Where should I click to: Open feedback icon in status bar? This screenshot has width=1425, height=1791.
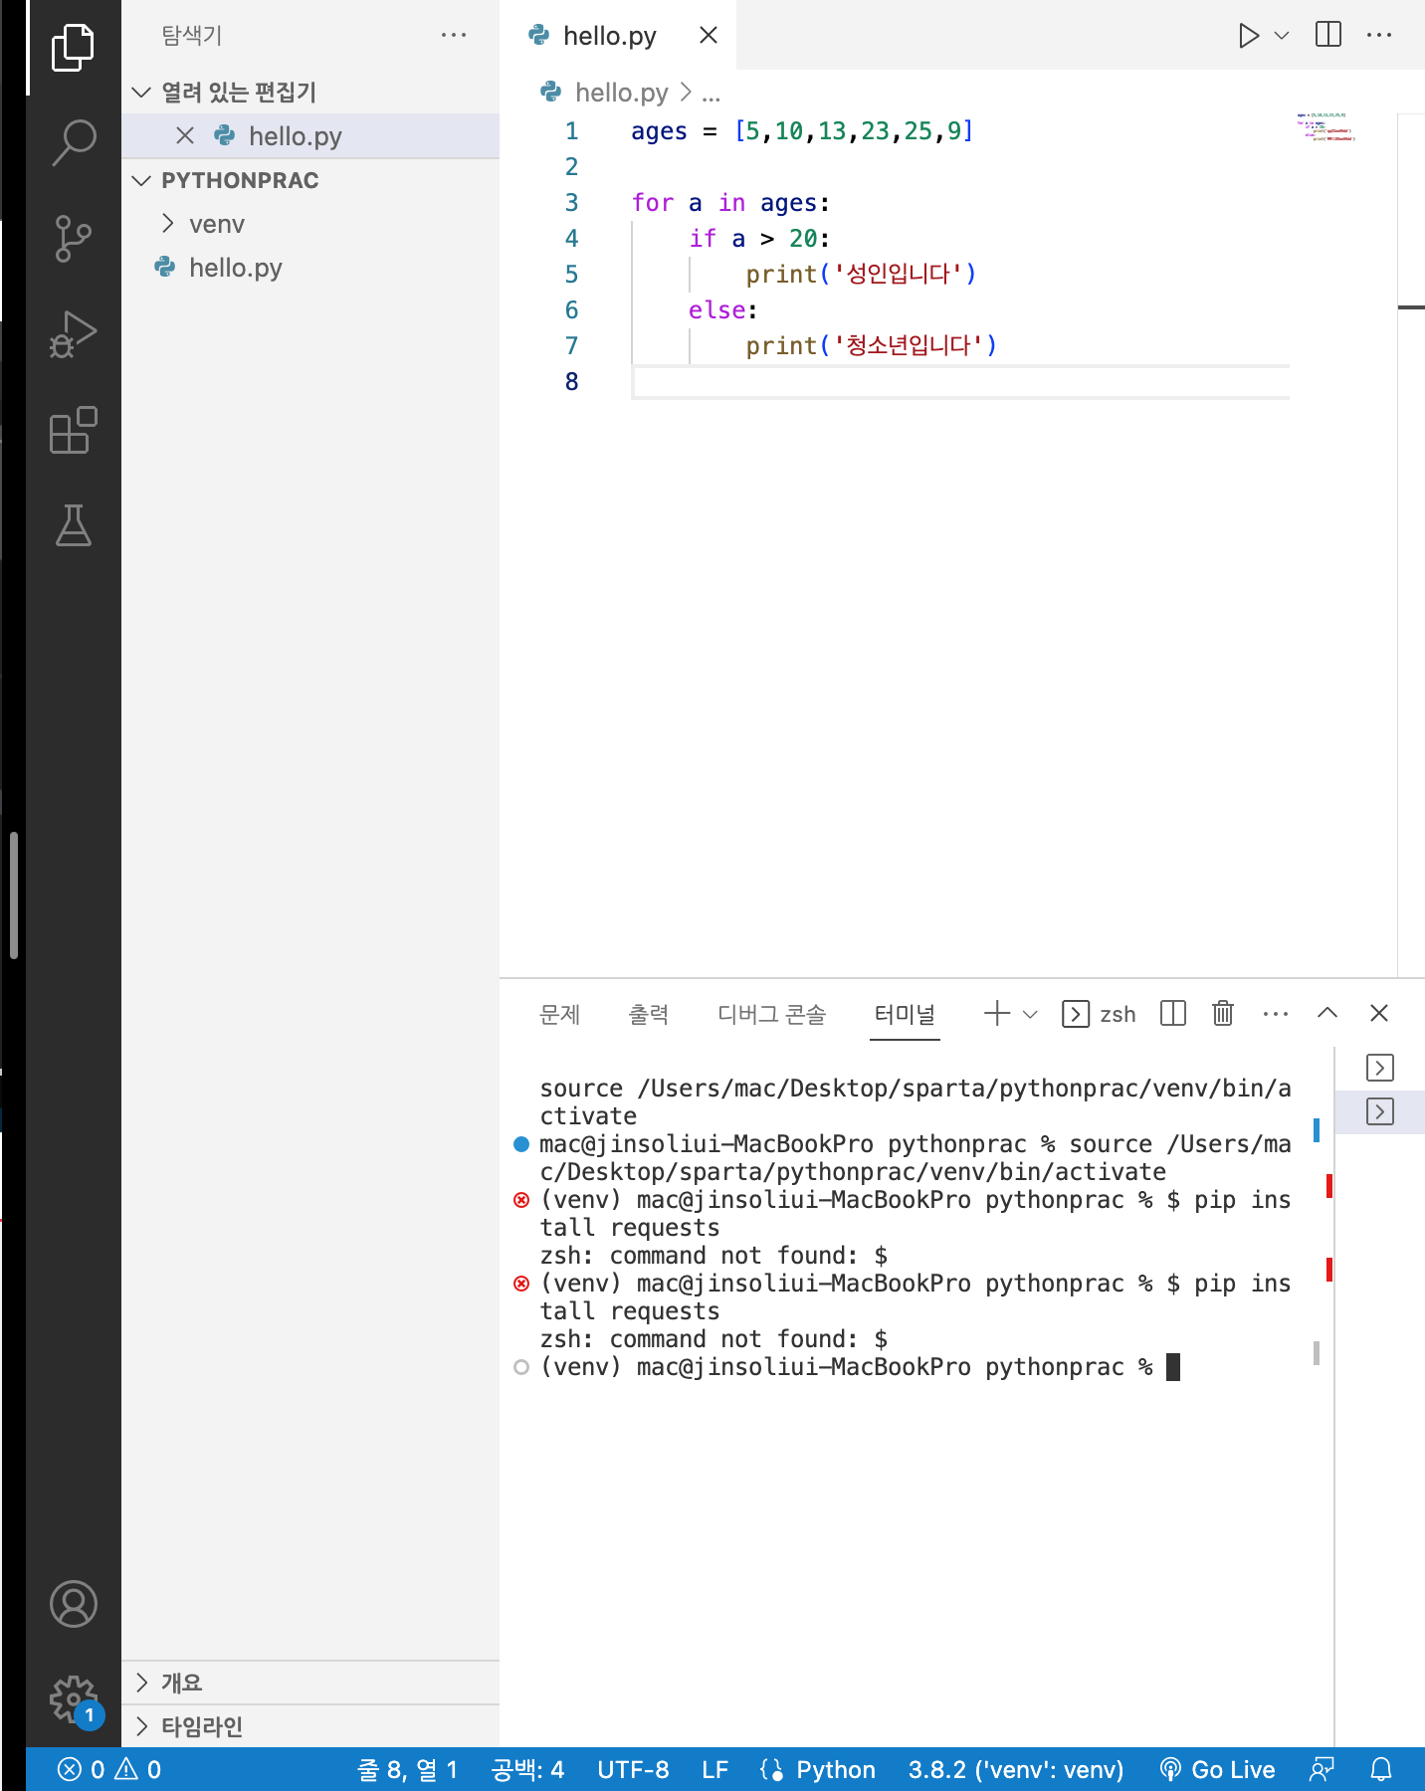click(x=1322, y=1770)
